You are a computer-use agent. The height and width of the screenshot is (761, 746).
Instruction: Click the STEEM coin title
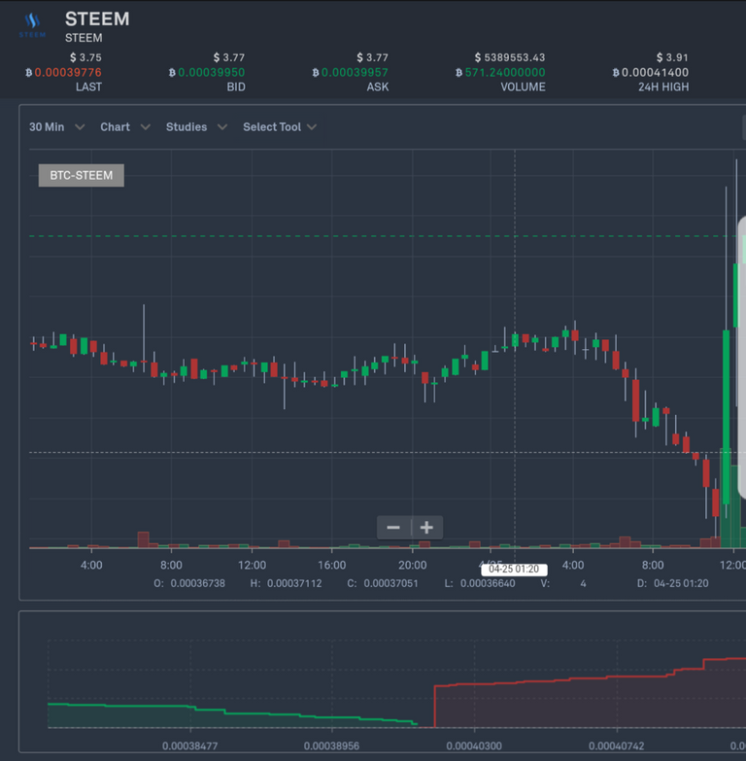[97, 18]
